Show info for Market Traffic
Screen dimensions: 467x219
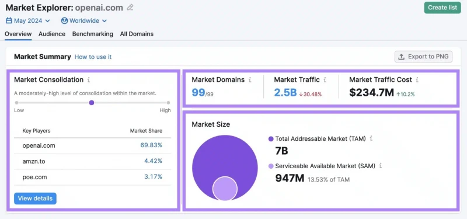[x=325, y=80]
